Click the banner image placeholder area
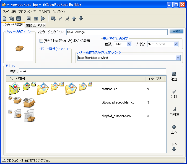187x164 pixels. 55,57
